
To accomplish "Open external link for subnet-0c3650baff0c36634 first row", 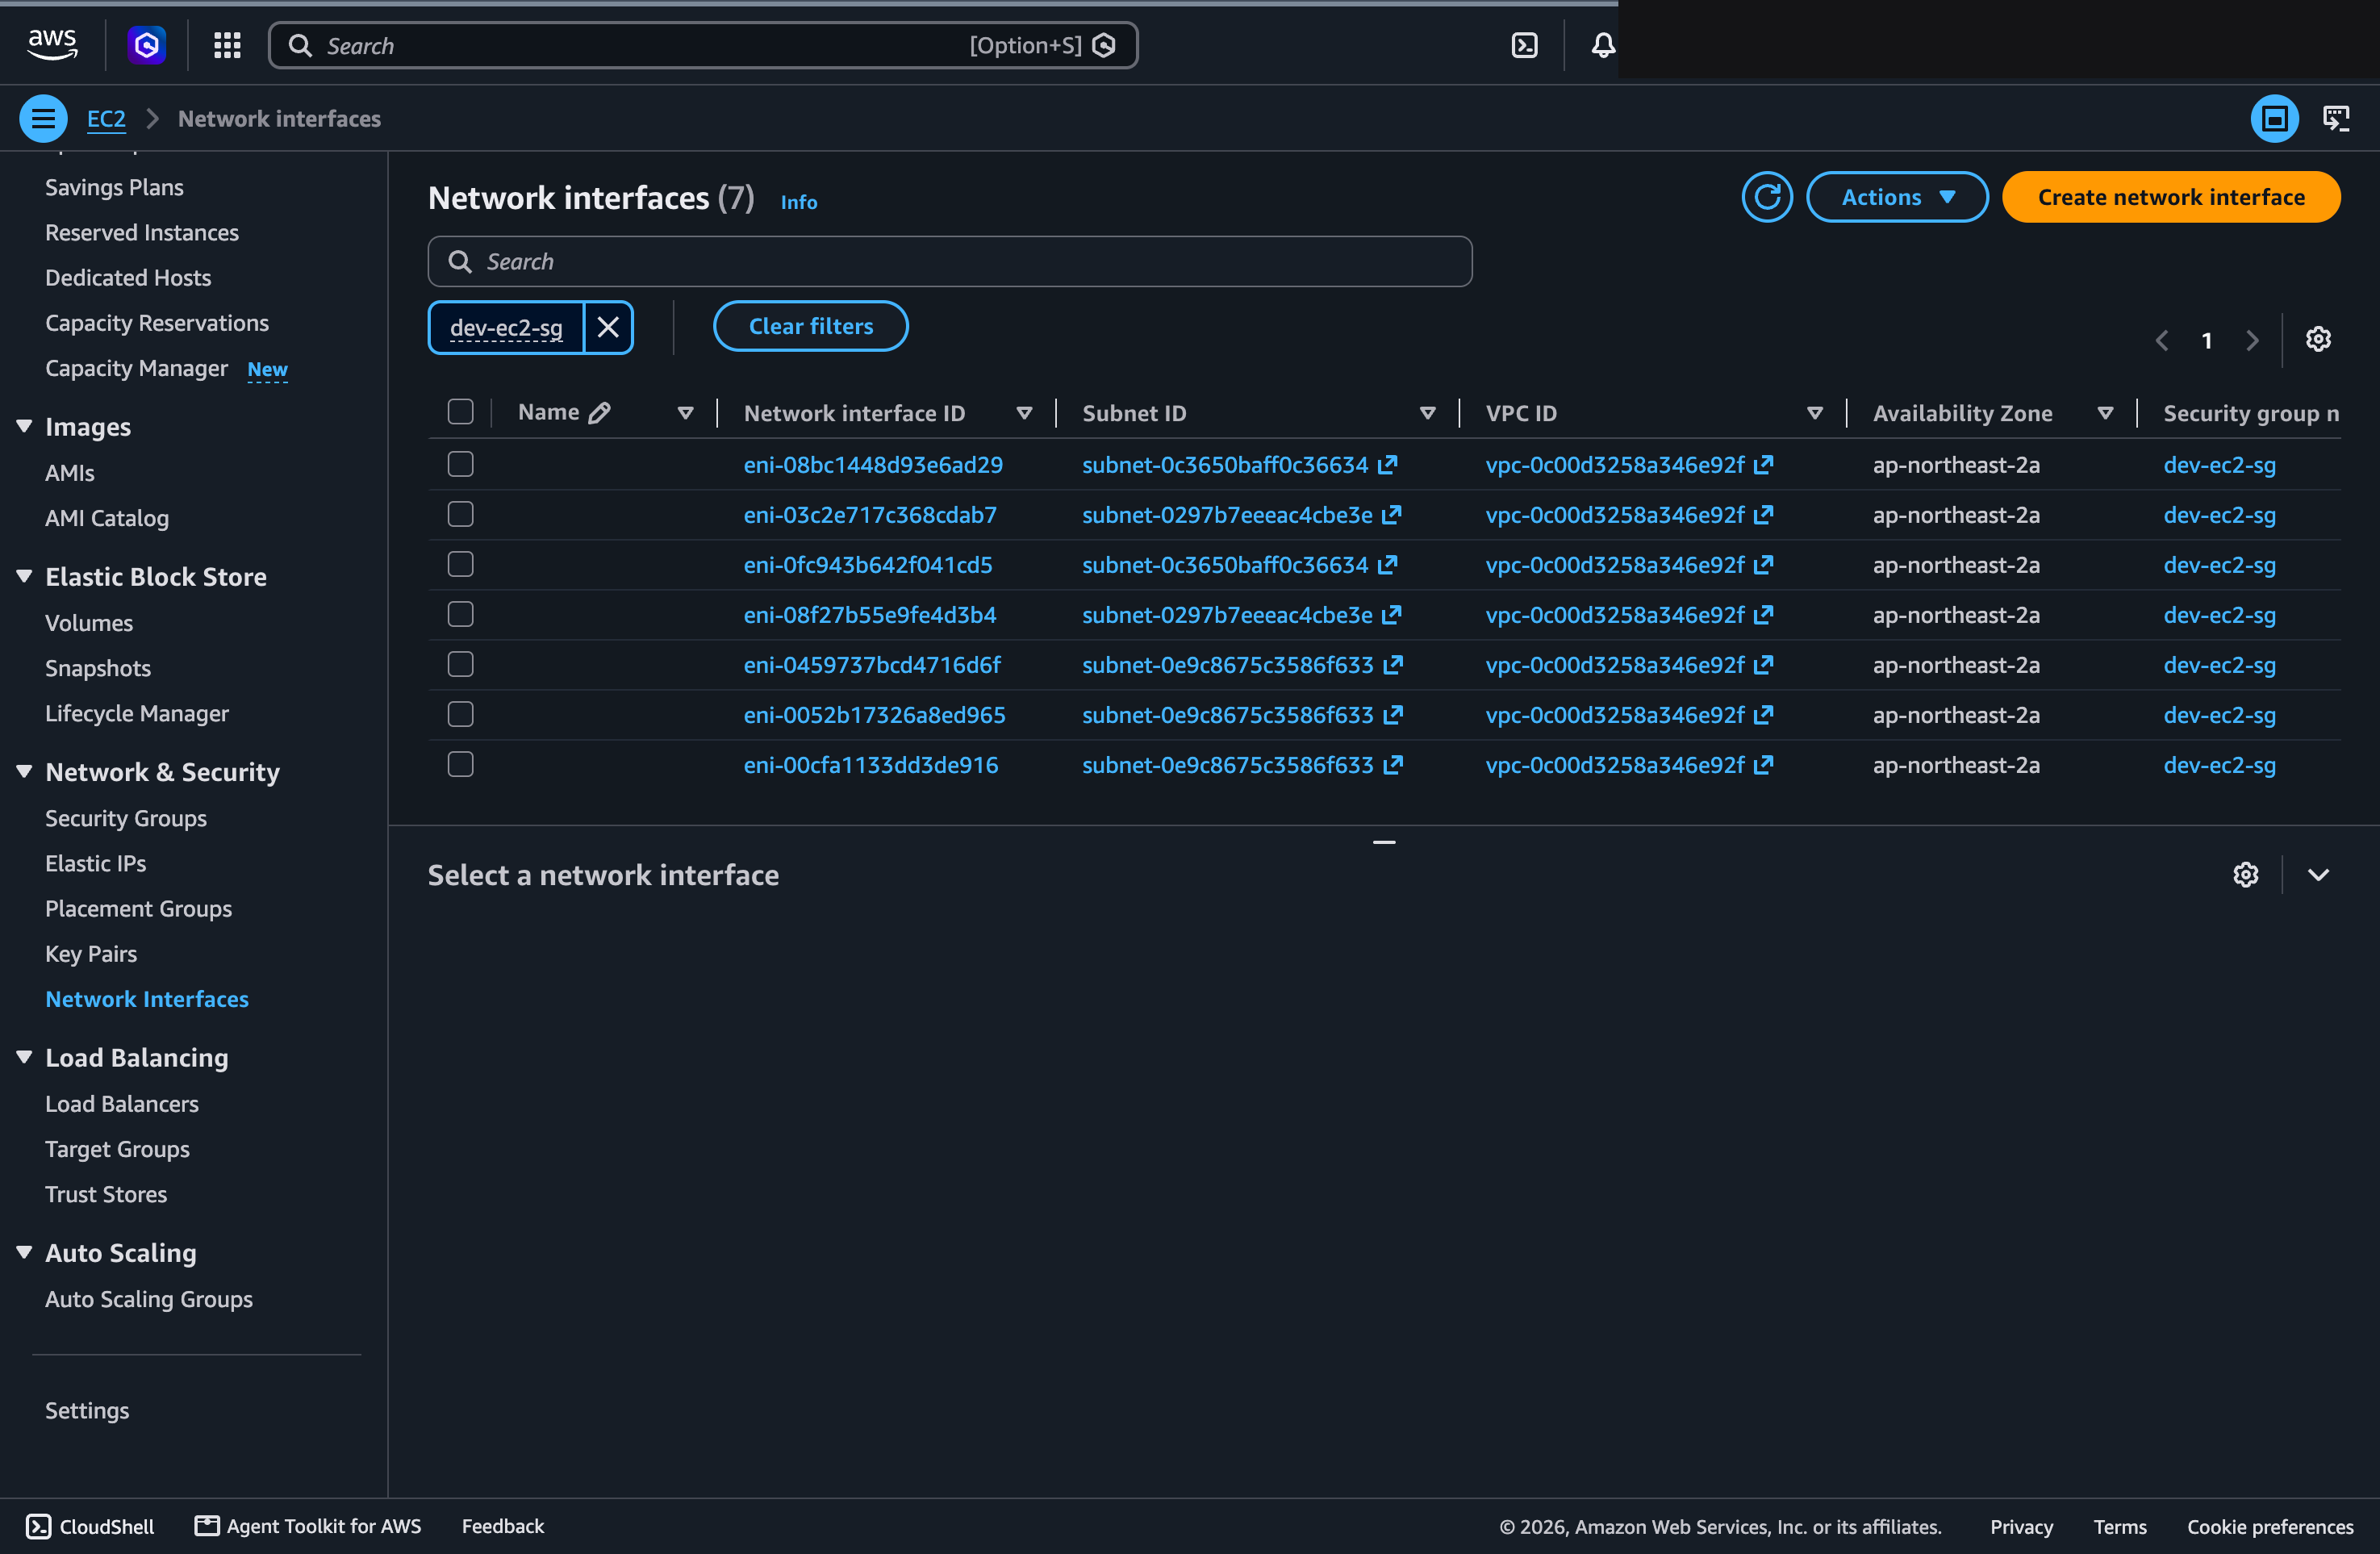I will point(1388,465).
